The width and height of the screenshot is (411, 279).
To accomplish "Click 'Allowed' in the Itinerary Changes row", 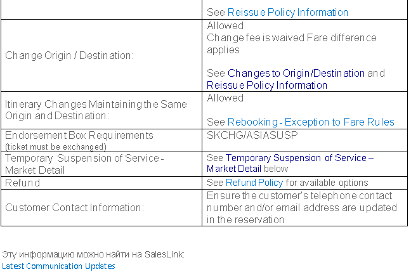I will pos(225,98).
